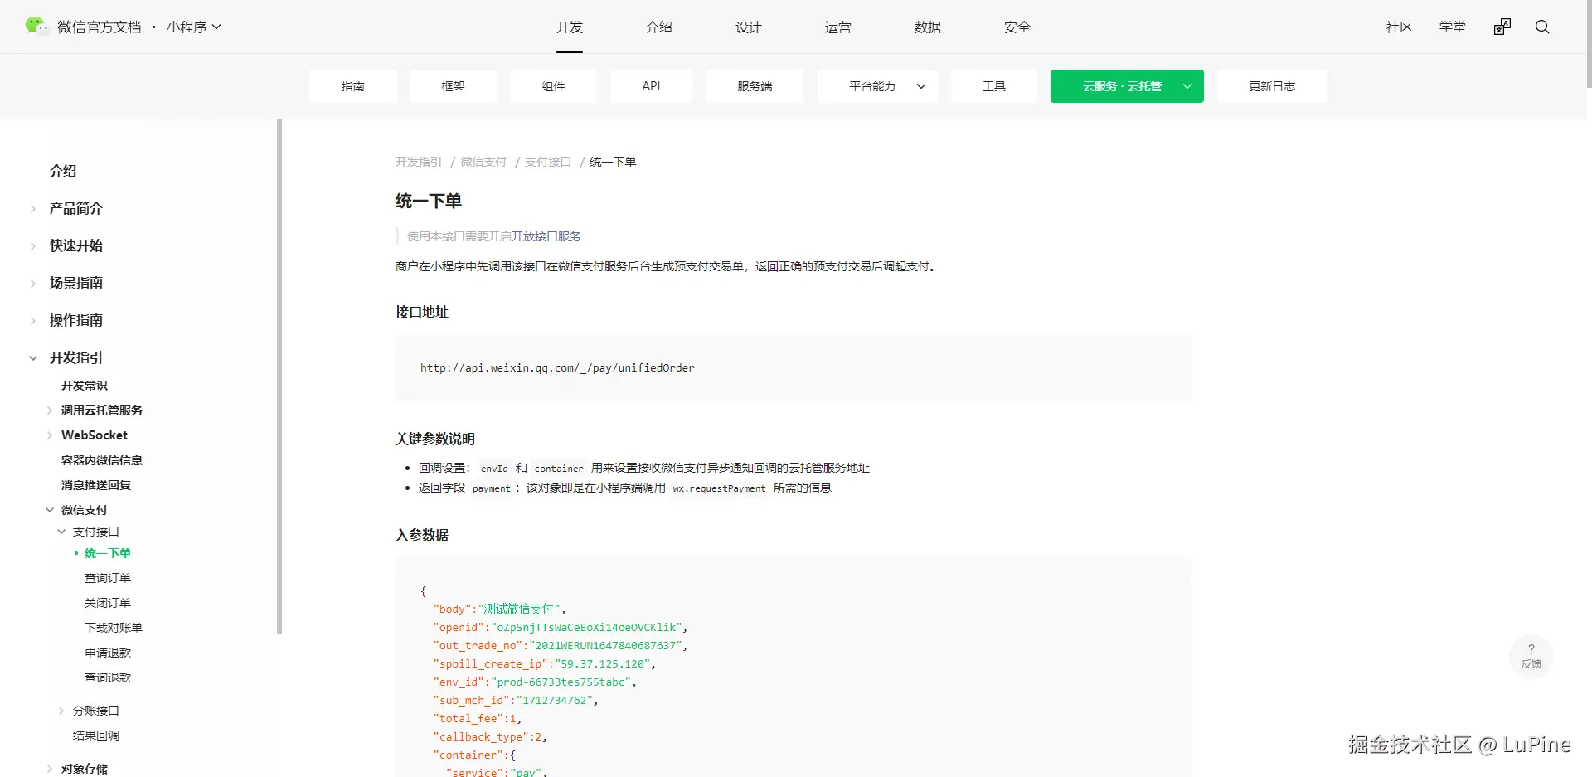Click the "out_trade_no" line in code
Screen dimensions: 1592x777
[x=561, y=645]
